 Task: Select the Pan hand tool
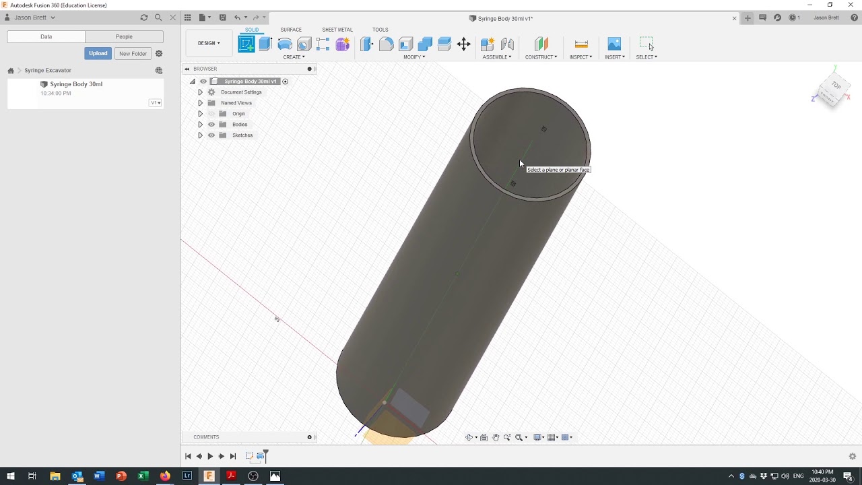click(x=496, y=437)
